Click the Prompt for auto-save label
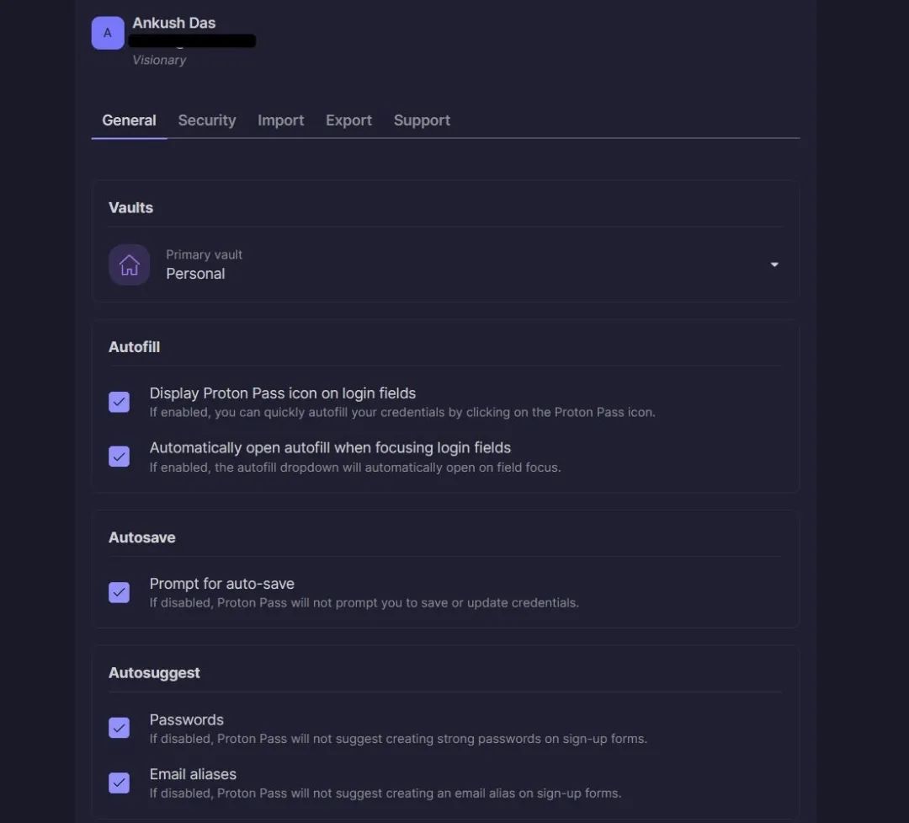 [221, 584]
